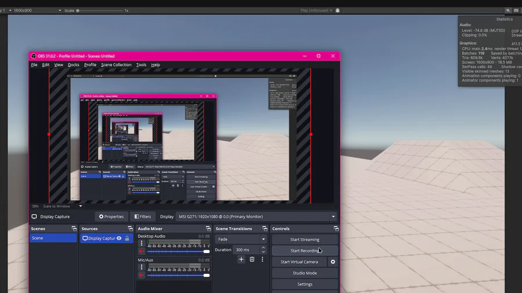This screenshot has width=522, height=293.
Task: Click the OBS logo in title bar
Action: 33,56
